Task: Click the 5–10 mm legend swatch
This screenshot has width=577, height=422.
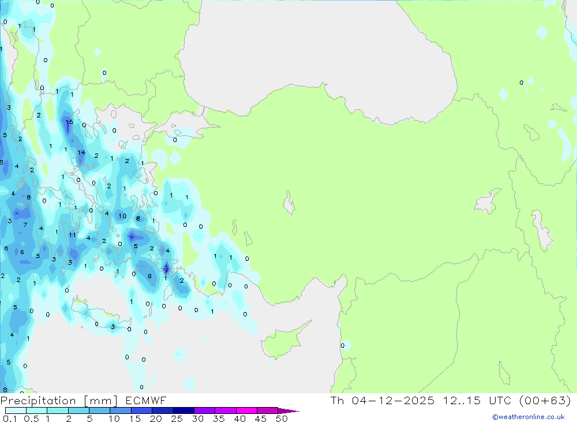Action: 100,410
